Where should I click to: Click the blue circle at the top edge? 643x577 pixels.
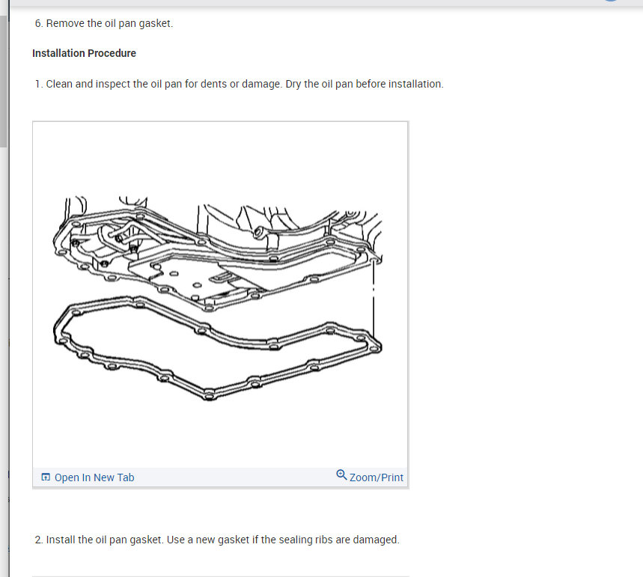(611, 1)
